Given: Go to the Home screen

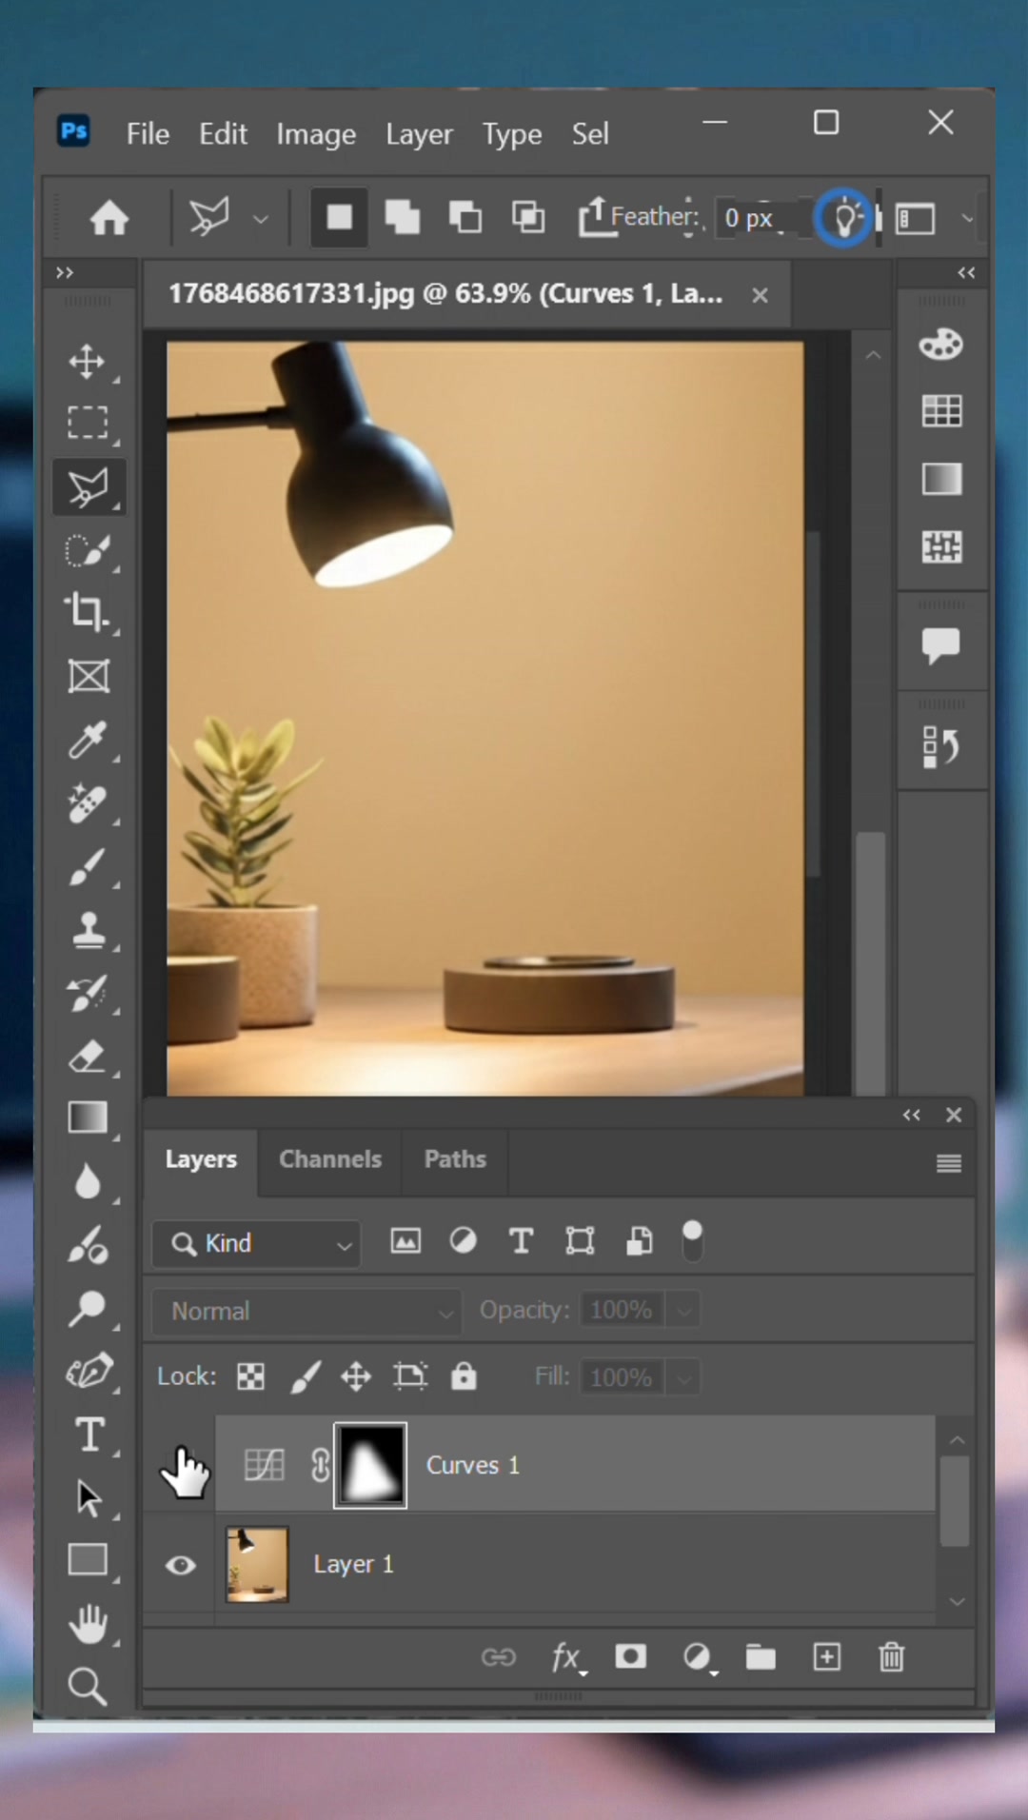Looking at the screenshot, I should click(x=109, y=218).
